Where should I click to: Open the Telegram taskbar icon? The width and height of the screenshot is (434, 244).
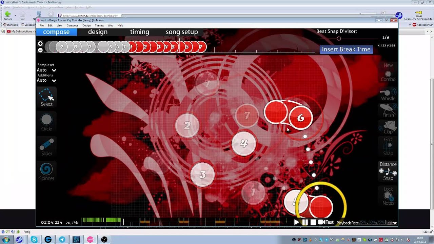tap(62, 240)
